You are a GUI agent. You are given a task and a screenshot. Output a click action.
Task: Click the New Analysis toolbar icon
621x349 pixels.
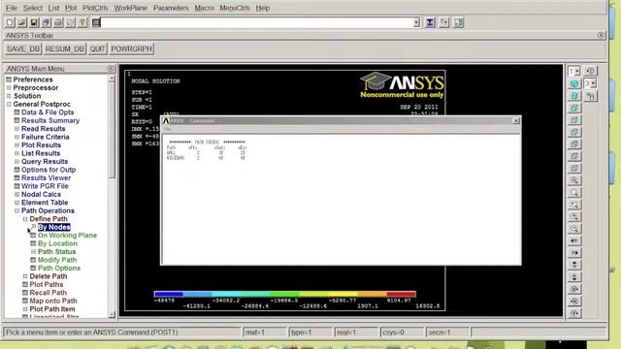pos(10,22)
